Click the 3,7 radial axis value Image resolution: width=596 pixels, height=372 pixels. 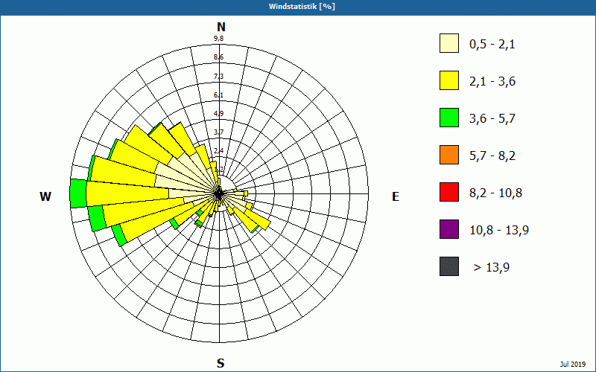218,132
